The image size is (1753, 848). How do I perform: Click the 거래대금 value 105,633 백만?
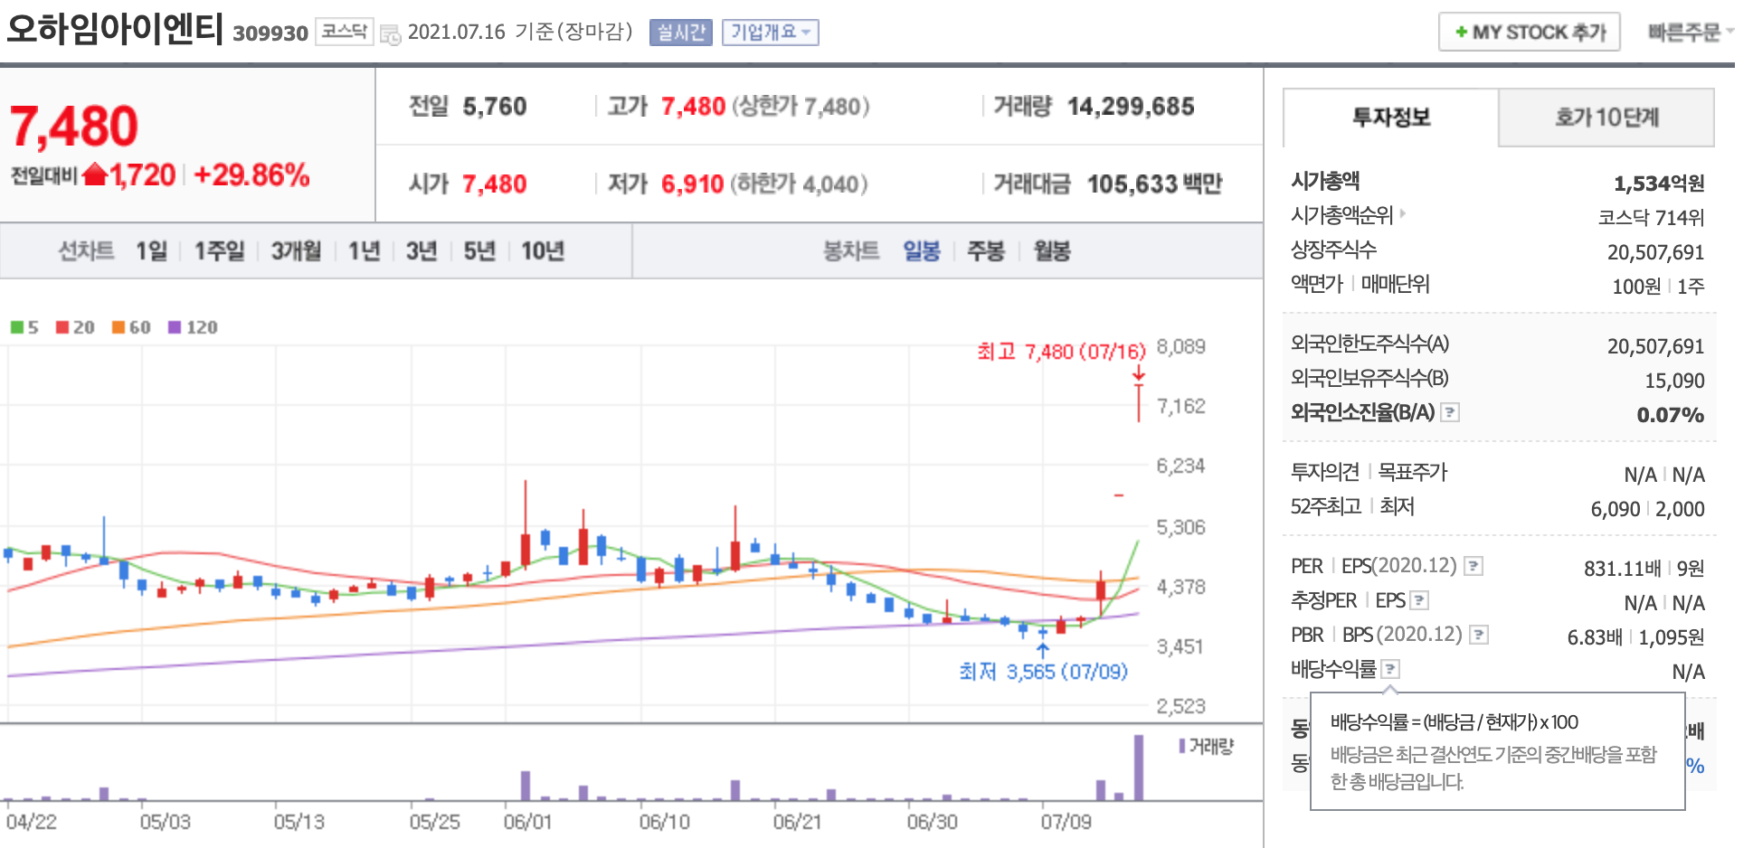(1154, 184)
